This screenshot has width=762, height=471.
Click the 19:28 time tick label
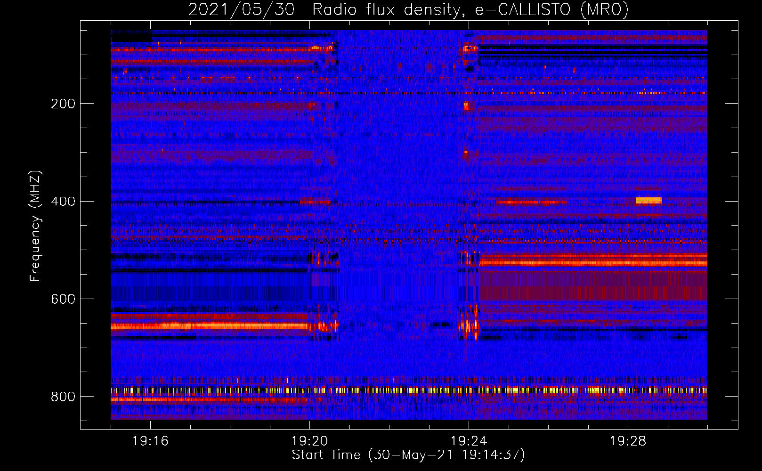pyautogui.click(x=628, y=441)
